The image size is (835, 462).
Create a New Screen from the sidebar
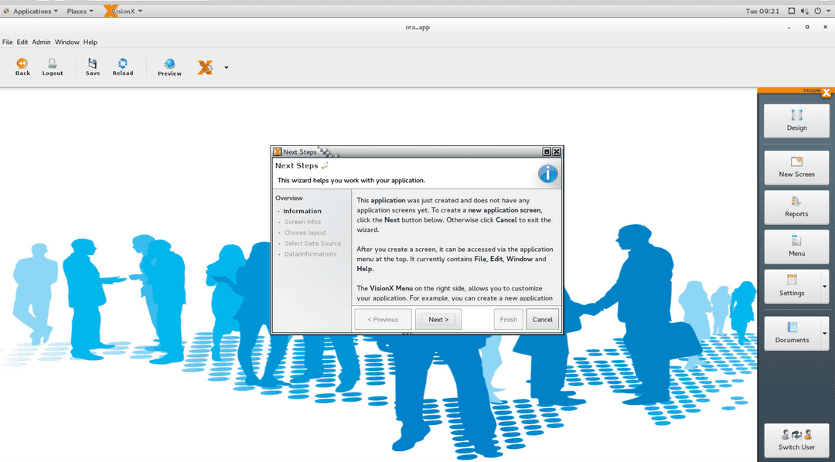[796, 167]
